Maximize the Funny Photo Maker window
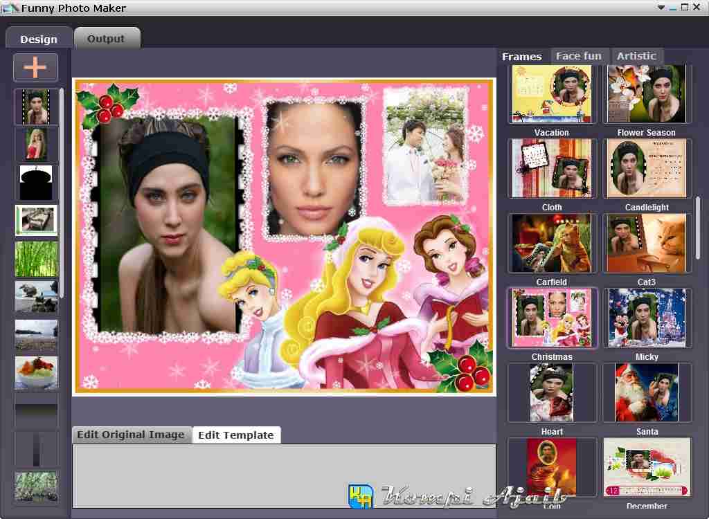Image resolution: width=709 pixels, height=519 pixels. [685, 7]
